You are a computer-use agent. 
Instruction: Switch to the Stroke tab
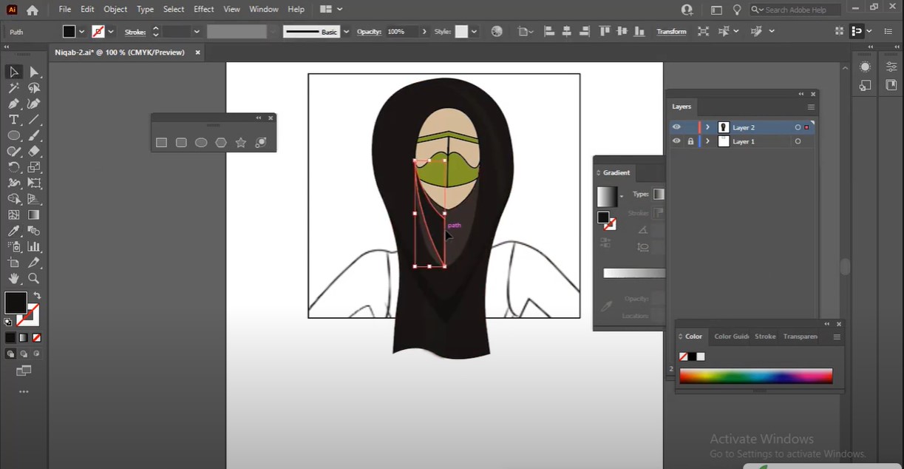[765, 337]
